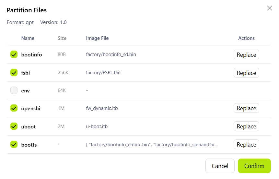Confirm the partition file selection
Screen dimensions: 279x179
click(254, 166)
